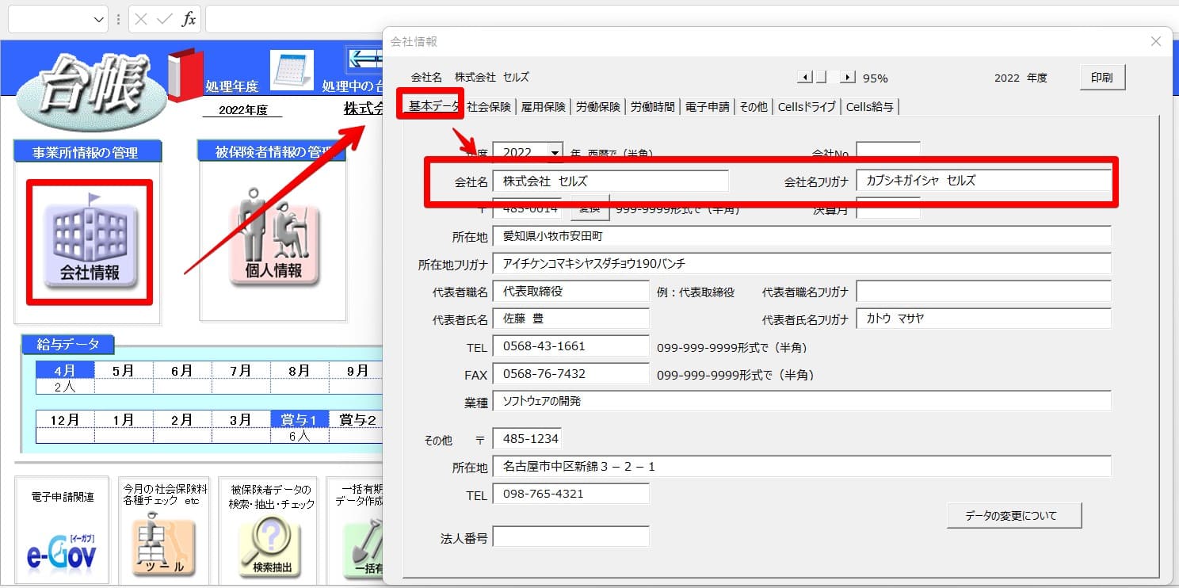Click the 会社名フリガナ field

coord(983,181)
